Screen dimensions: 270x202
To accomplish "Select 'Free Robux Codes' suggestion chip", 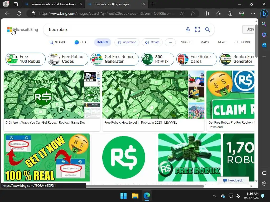I will point(68,59).
